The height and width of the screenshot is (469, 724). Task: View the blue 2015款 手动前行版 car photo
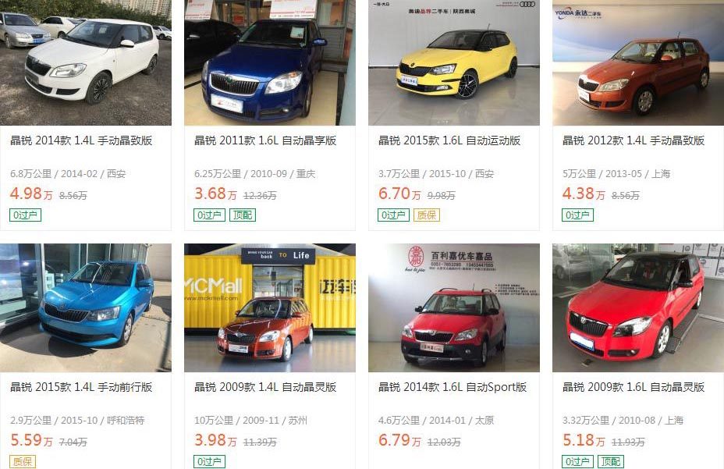click(x=85, y=307)
